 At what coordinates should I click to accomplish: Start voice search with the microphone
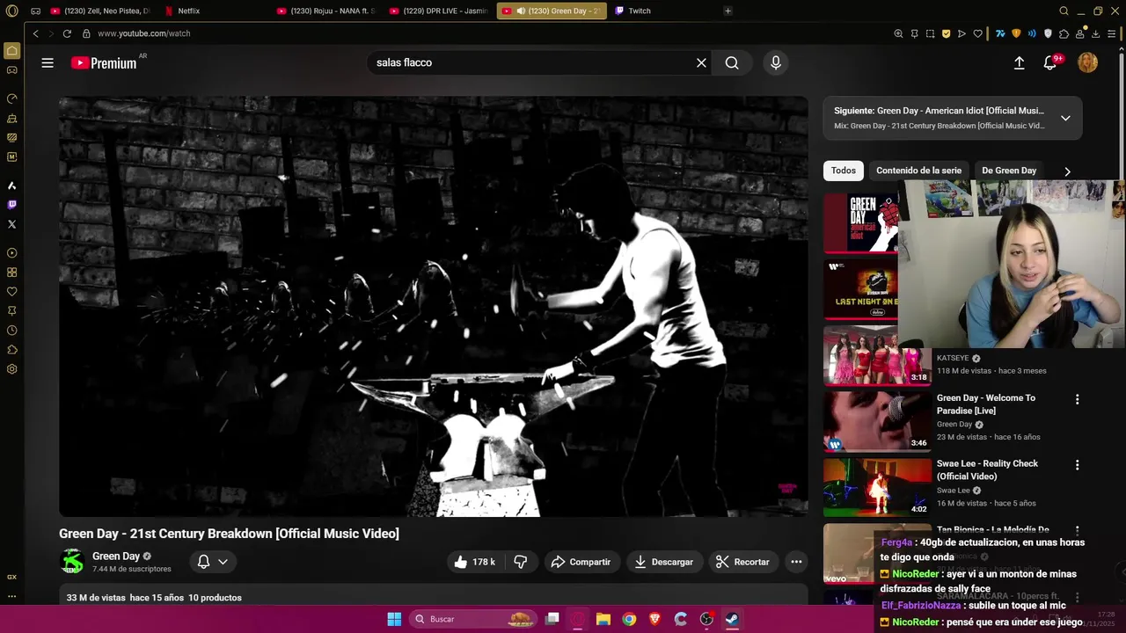coord(775,62)
